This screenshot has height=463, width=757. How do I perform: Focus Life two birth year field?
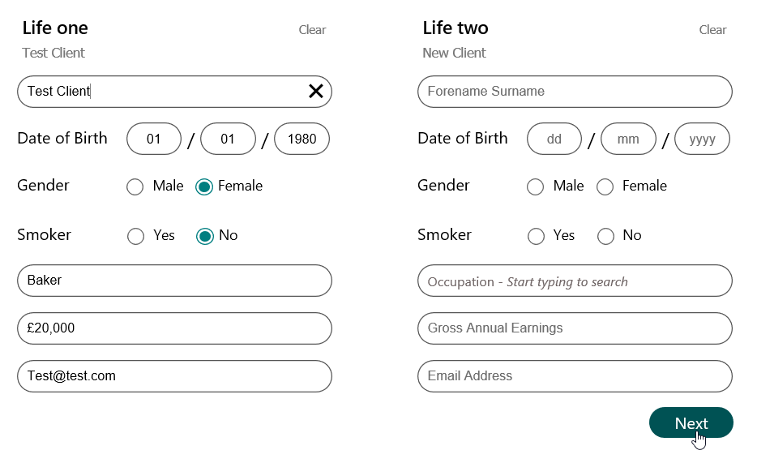point(702,139)
